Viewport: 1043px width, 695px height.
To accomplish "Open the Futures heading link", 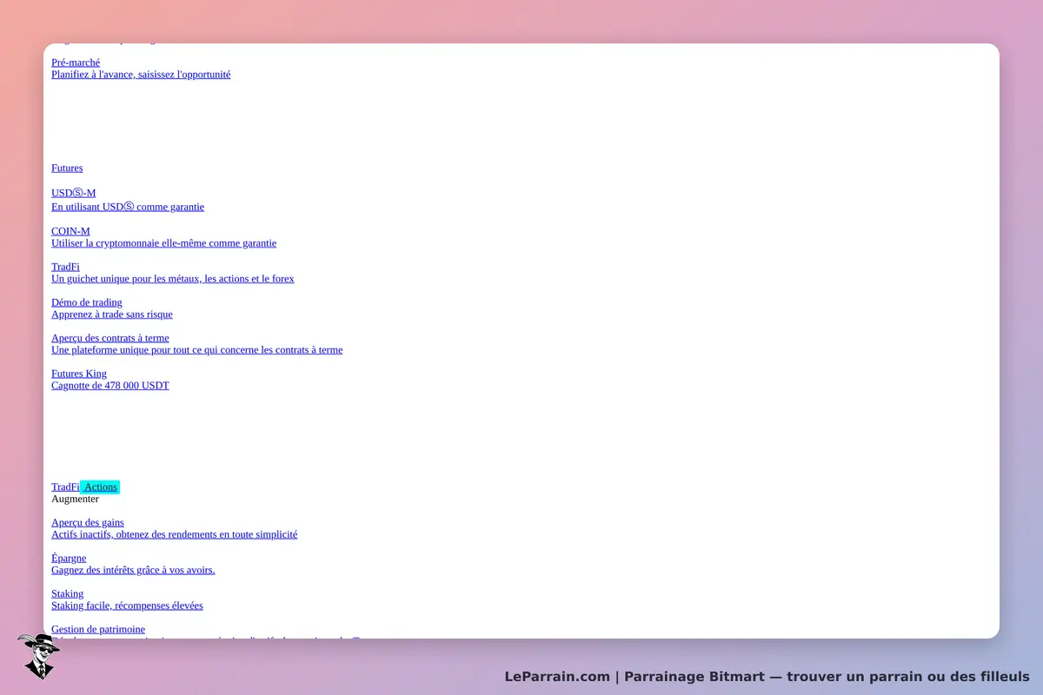I will coord(67,168).
